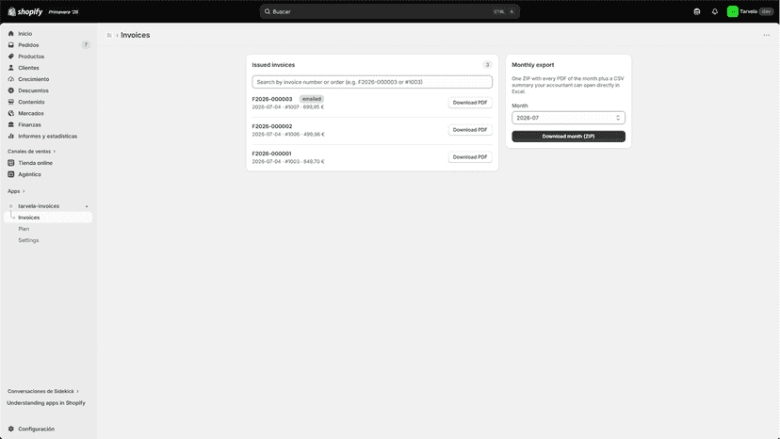Viewport: 780px width, 439px height.
Task: Open the Month 2026-07 dropdown
Action: tap(568, 118)
